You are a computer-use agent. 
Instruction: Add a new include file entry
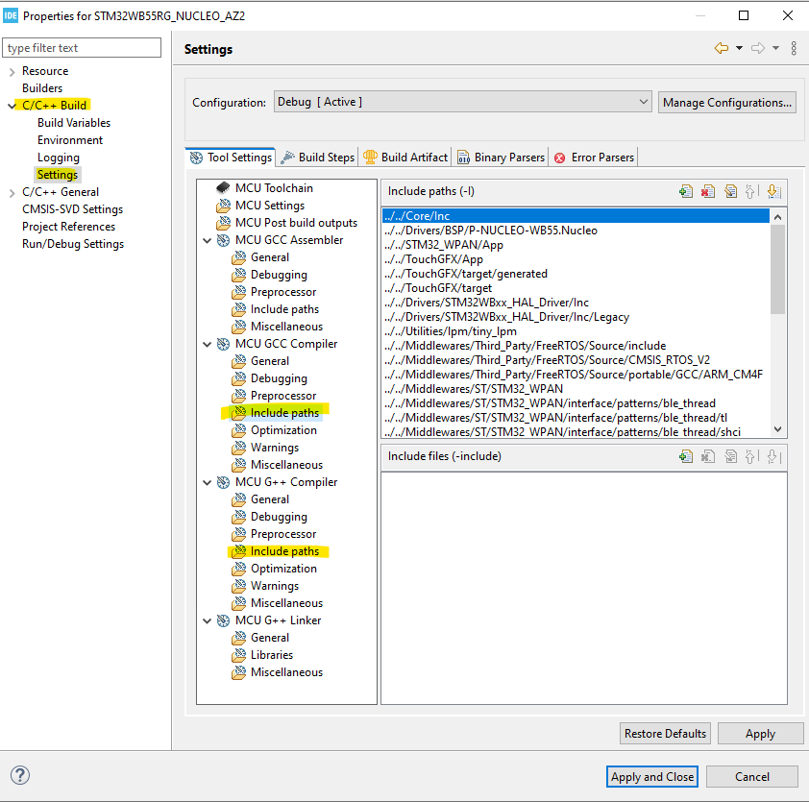point(686,456)
